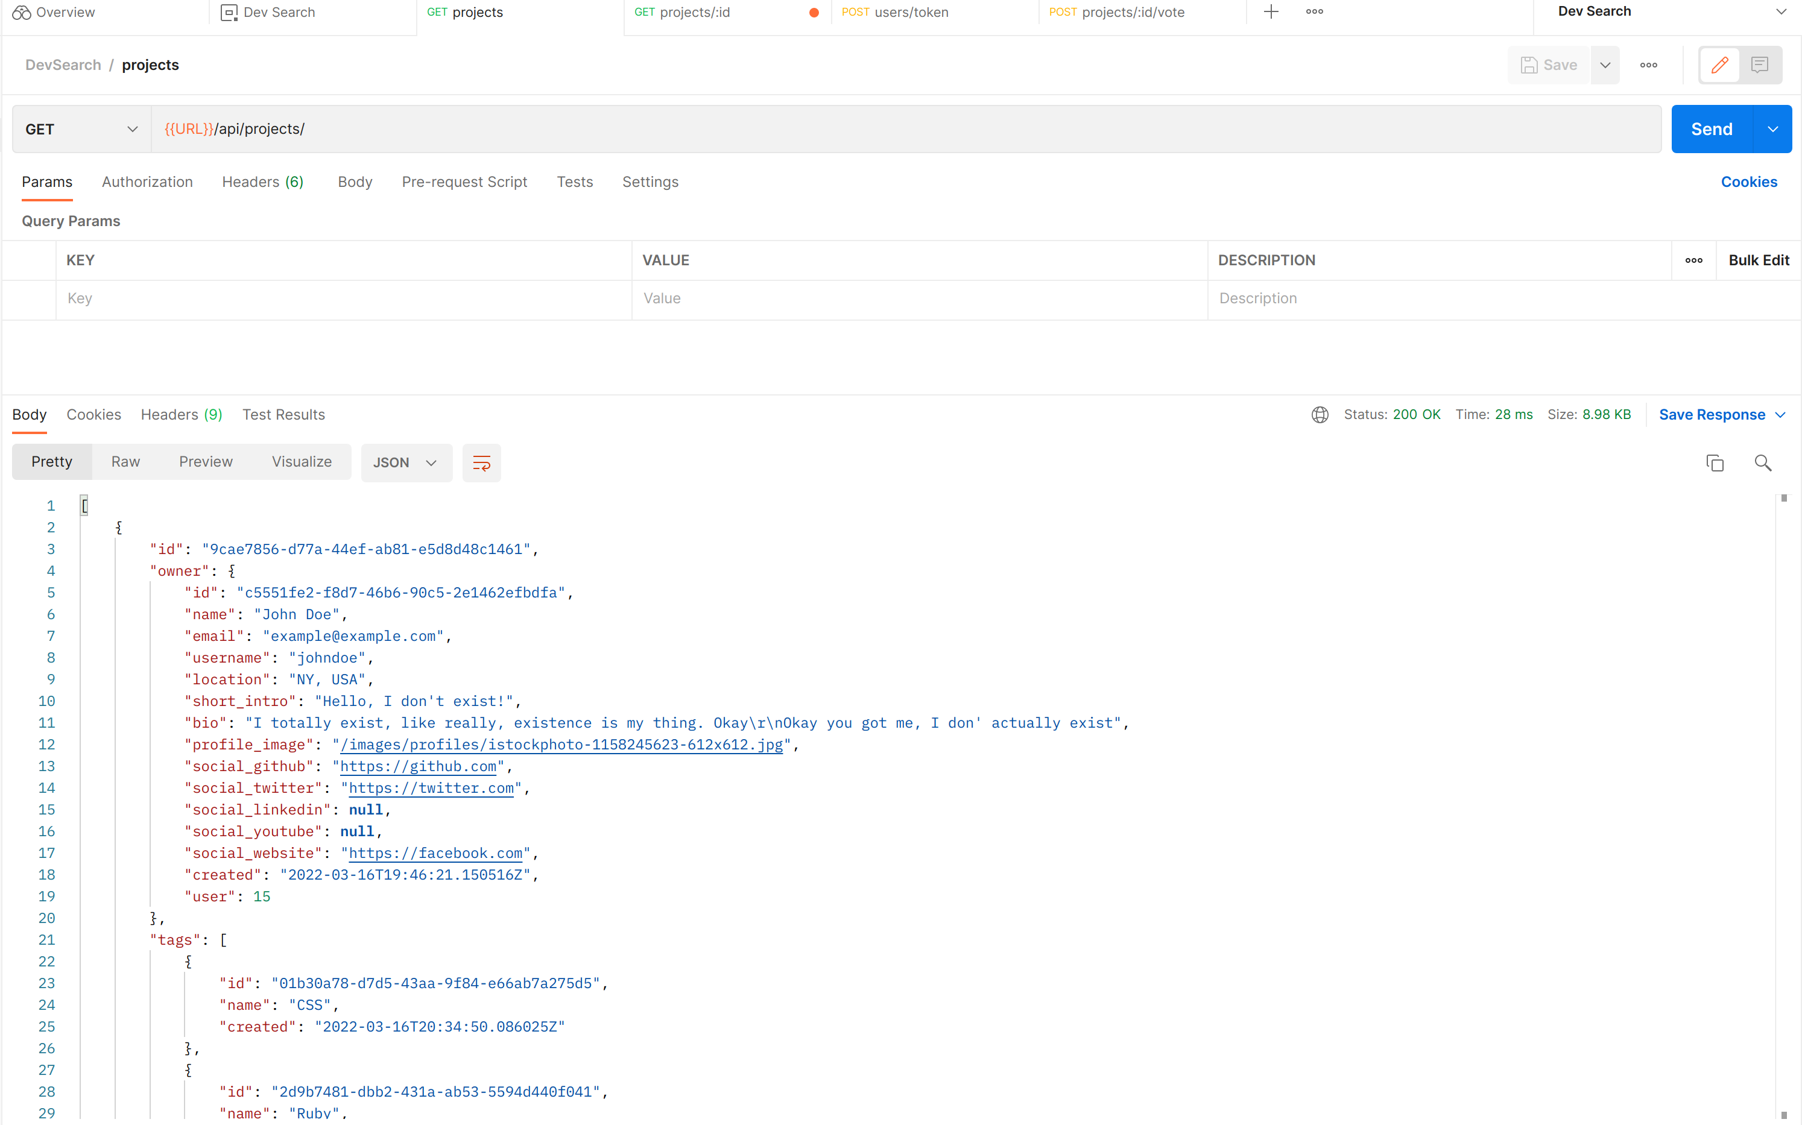Open the https://facebook.com link
This screenshot has width=1802, height=1125.
435,852
